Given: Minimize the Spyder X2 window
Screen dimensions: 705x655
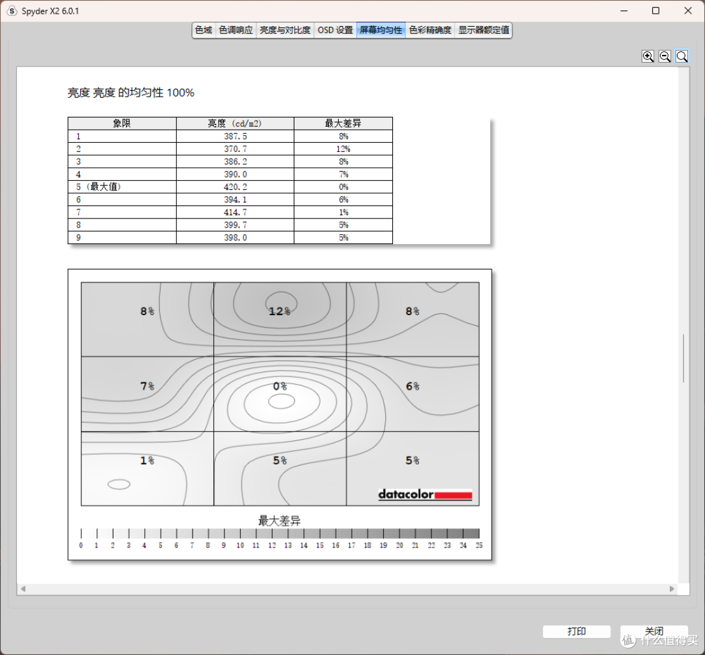Looking at the screenshot, I should pos(623,11).
